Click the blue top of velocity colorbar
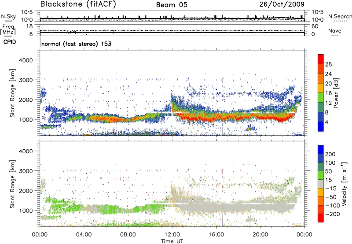The image size is (352, 244). (x=321, y=150)
